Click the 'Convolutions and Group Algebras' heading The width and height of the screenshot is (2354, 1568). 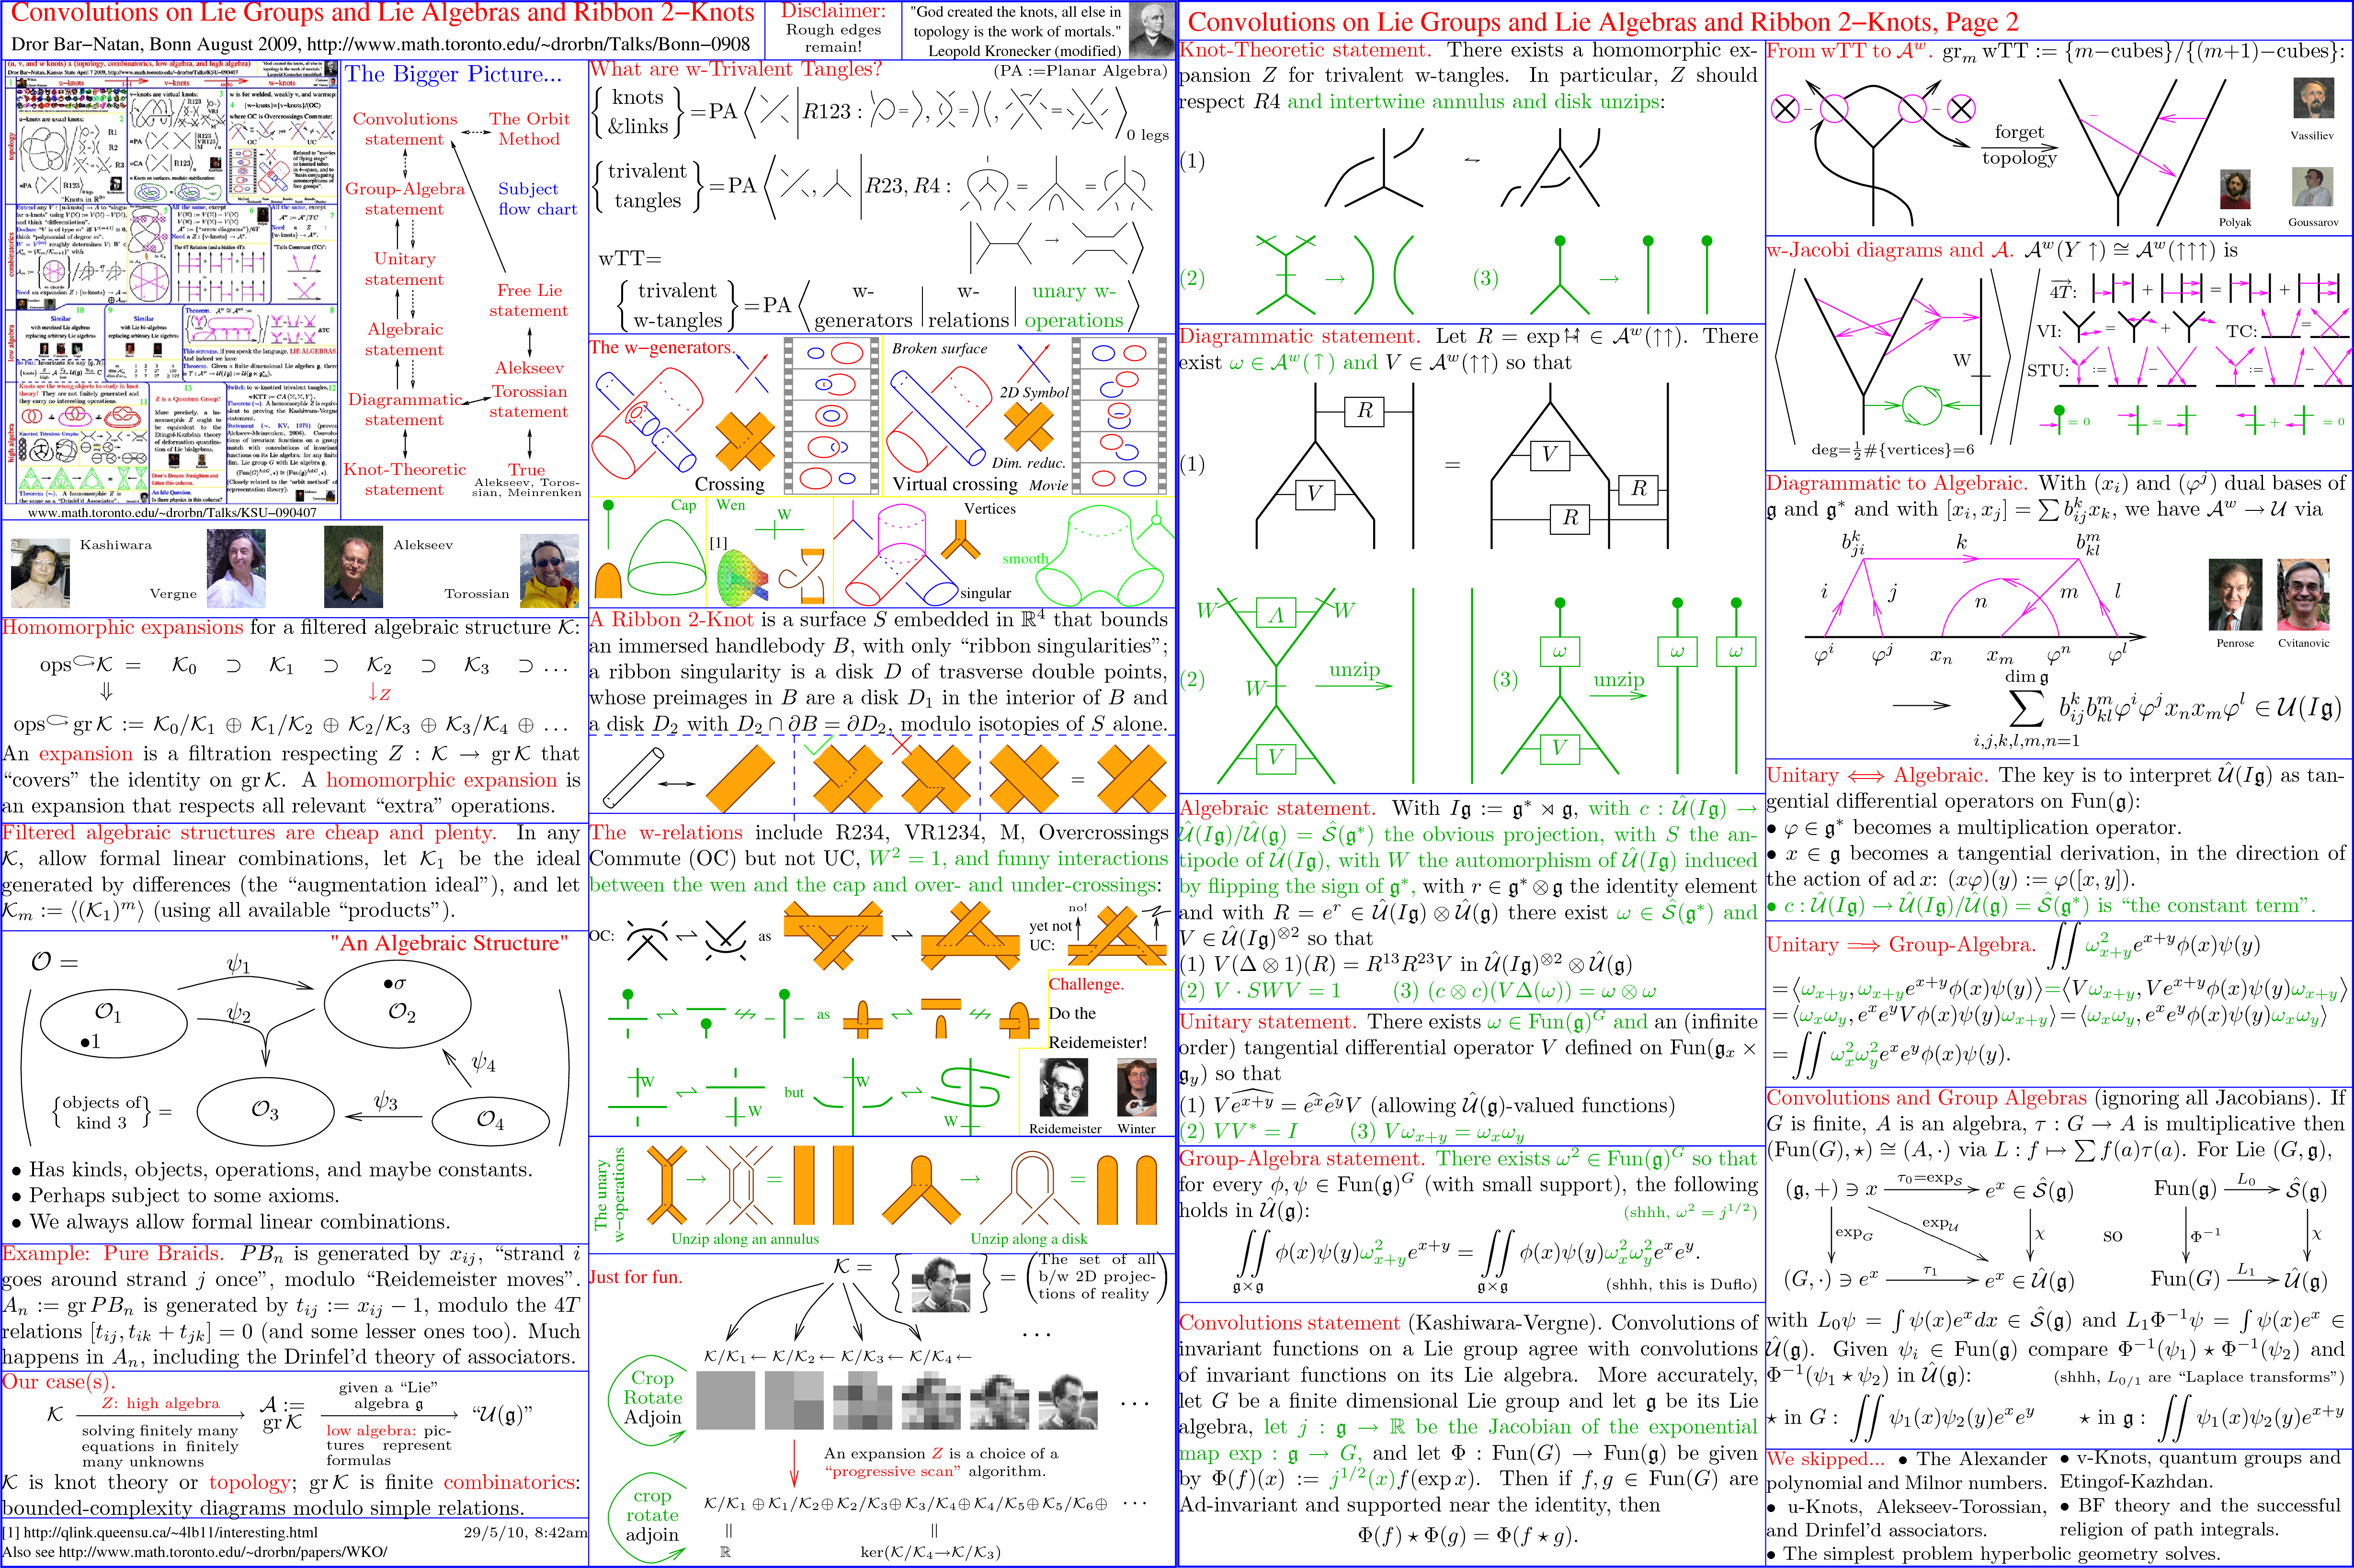tap(1927, 1098)
